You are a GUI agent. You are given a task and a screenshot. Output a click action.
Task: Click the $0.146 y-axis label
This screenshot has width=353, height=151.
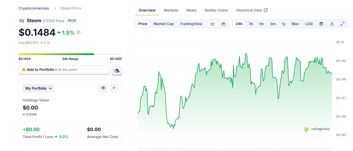(x=341, y=116)
